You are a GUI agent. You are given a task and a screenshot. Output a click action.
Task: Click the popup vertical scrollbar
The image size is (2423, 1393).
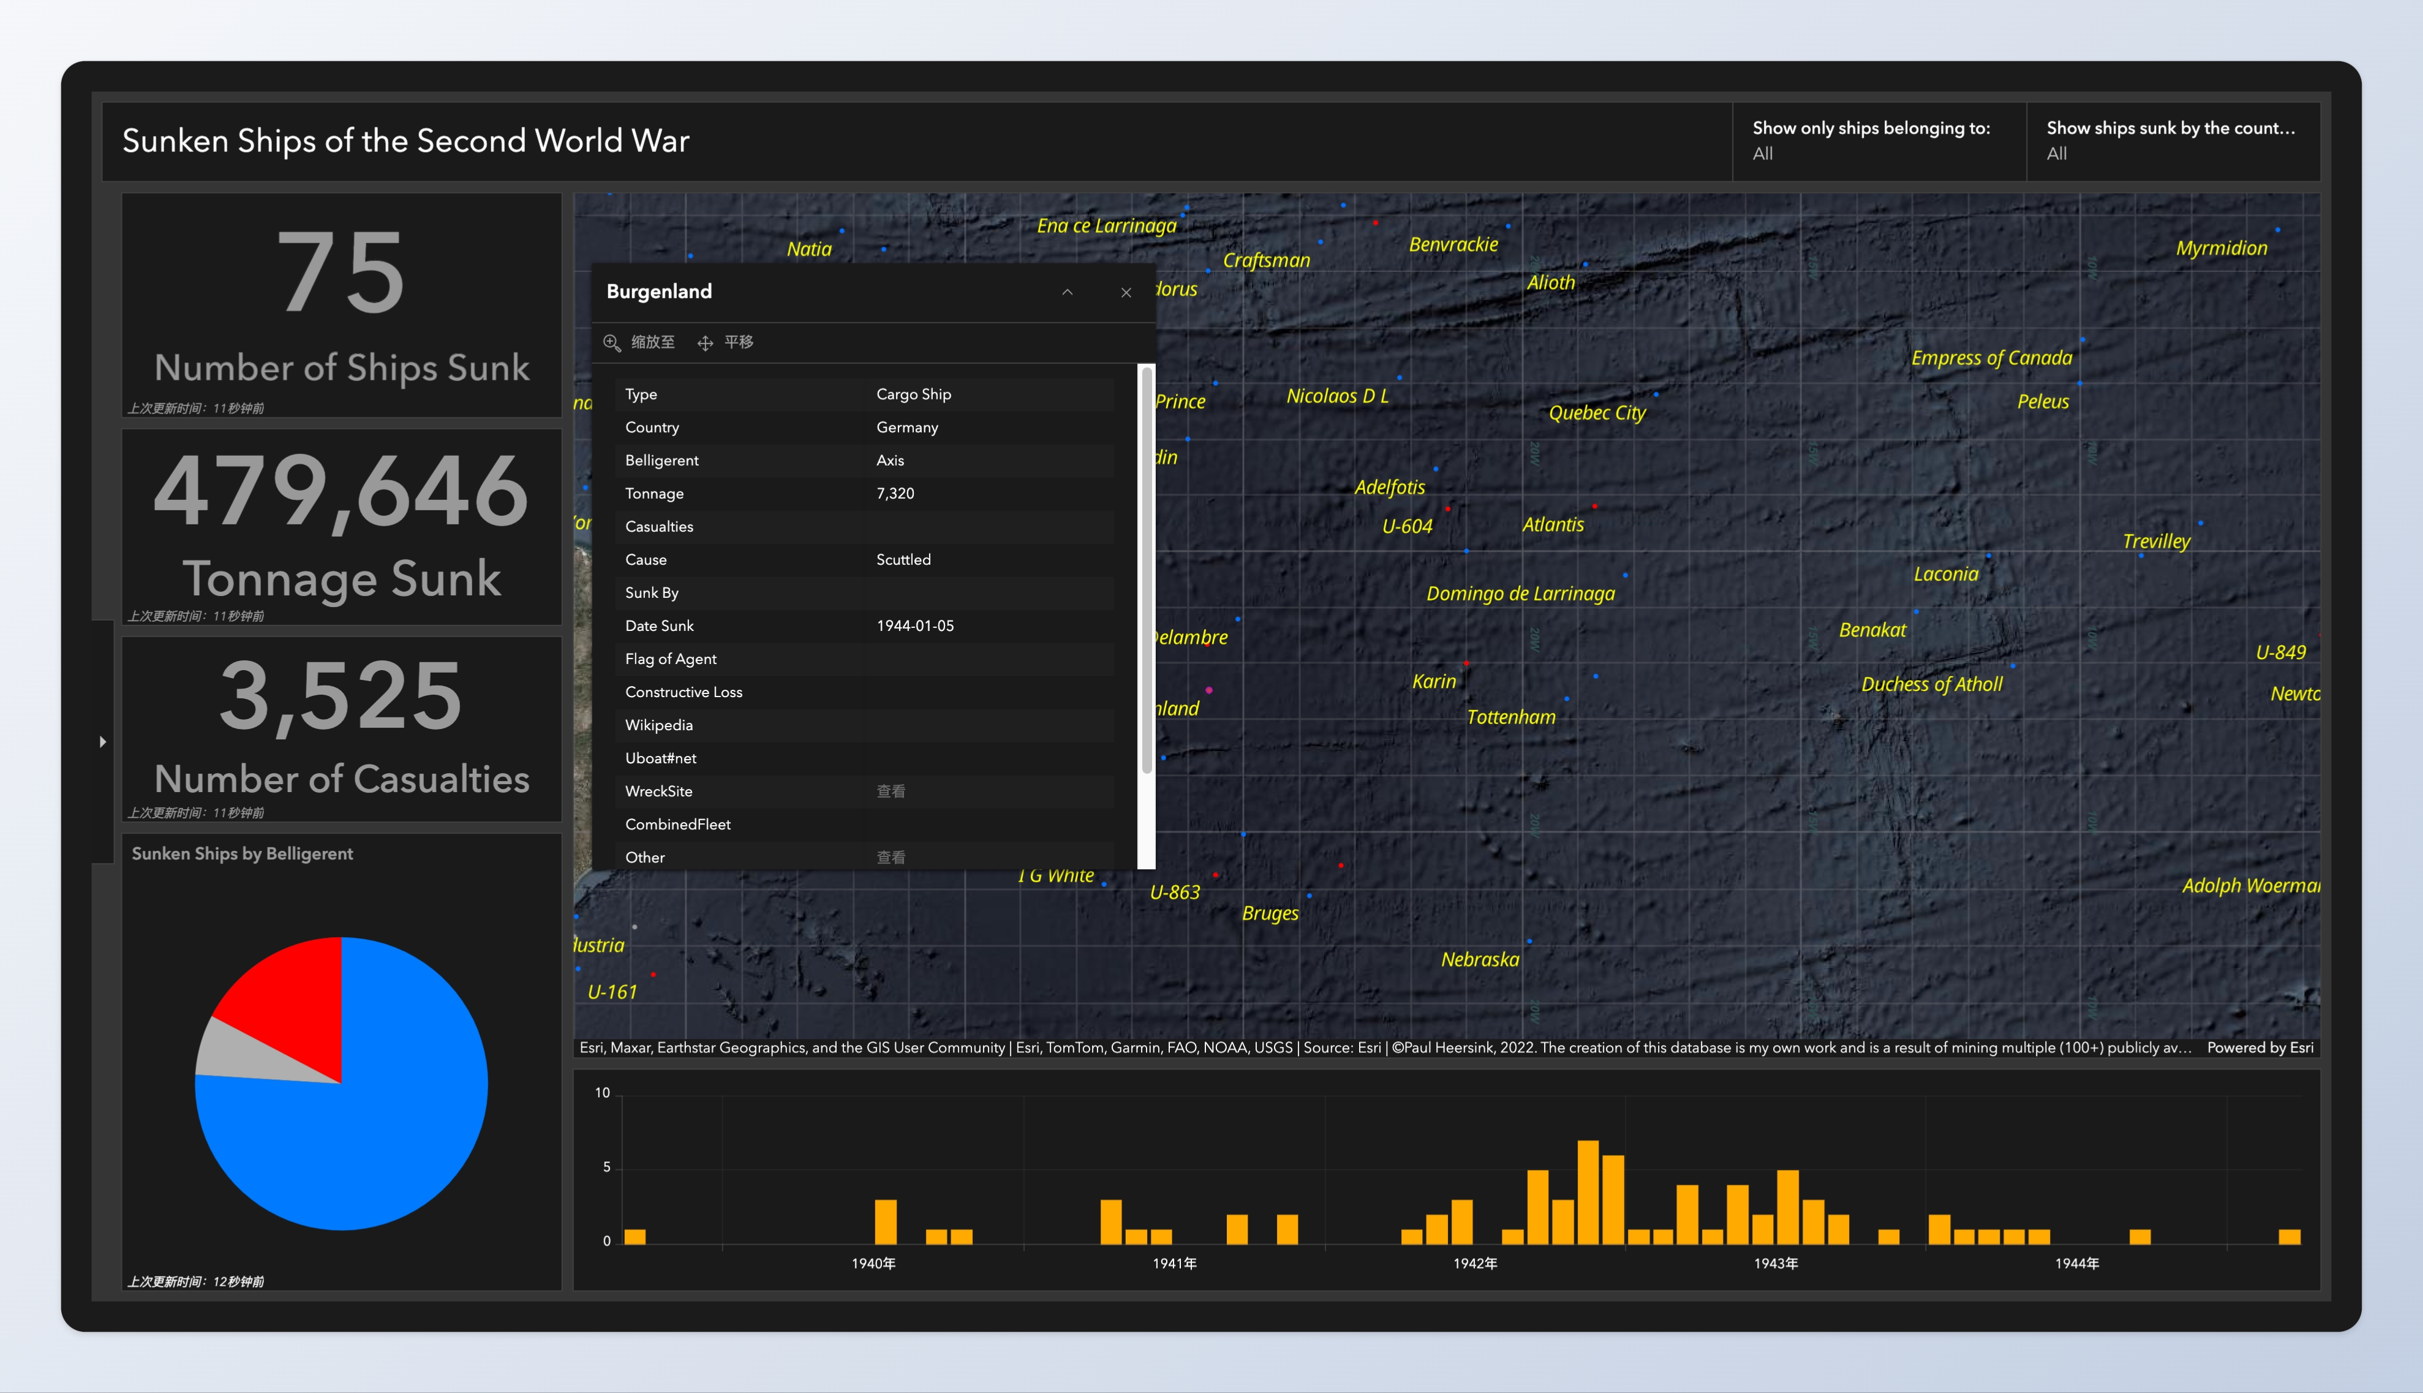click(1147, 571)
